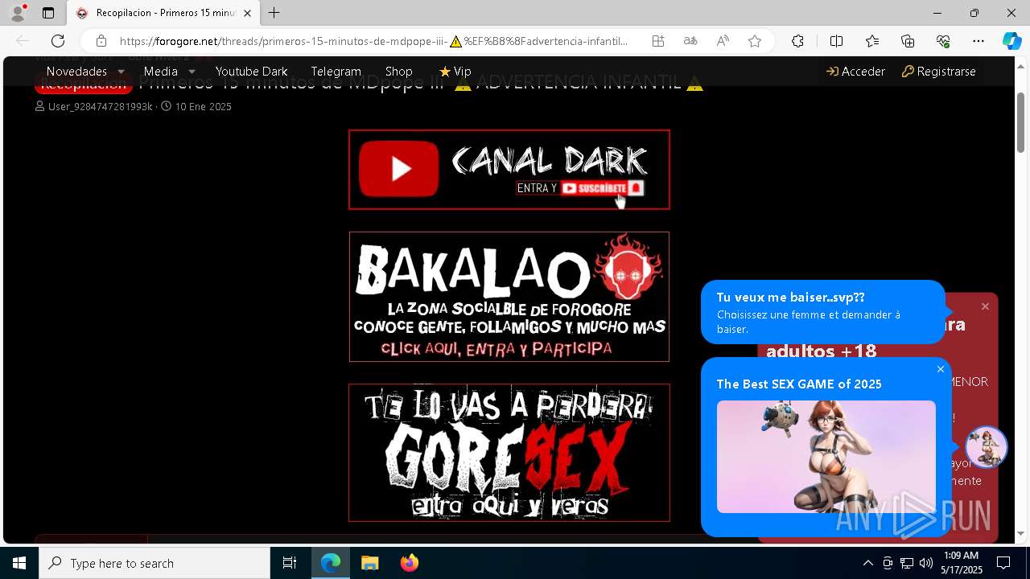Go back to the previous page
Screen dimensions: 1030x579
pos(23,41)
